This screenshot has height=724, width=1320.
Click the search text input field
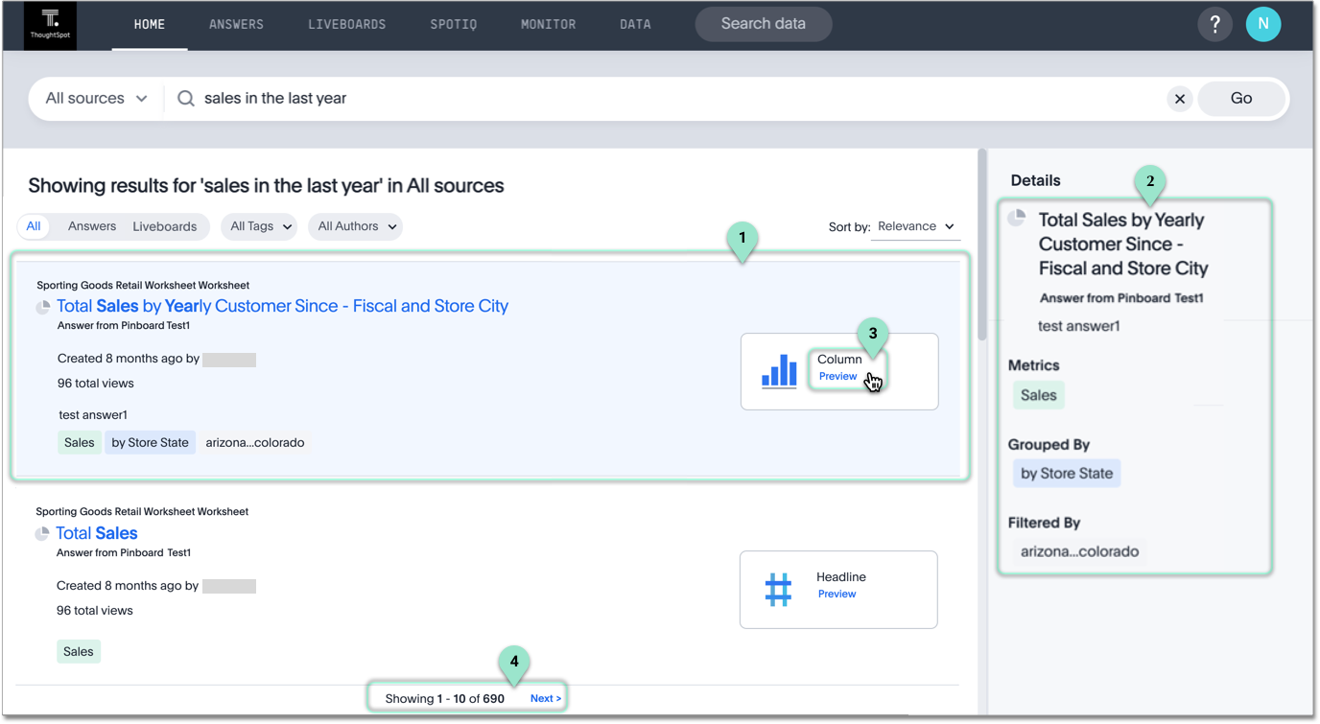(x=672, y=99)
